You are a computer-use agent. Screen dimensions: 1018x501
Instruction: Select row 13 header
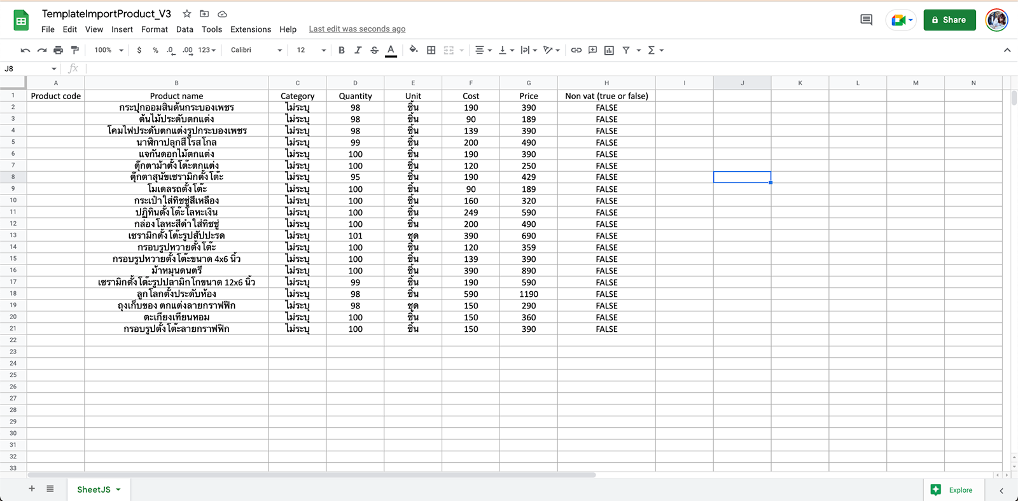[13, 235]
